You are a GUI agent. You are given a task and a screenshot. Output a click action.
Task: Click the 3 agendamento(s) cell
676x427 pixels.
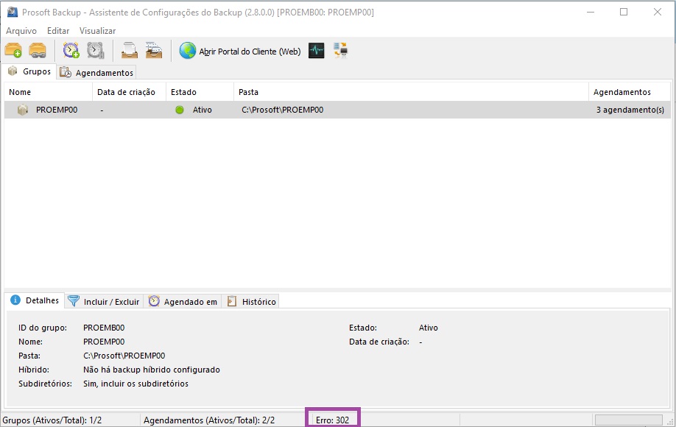pos(630,110)
